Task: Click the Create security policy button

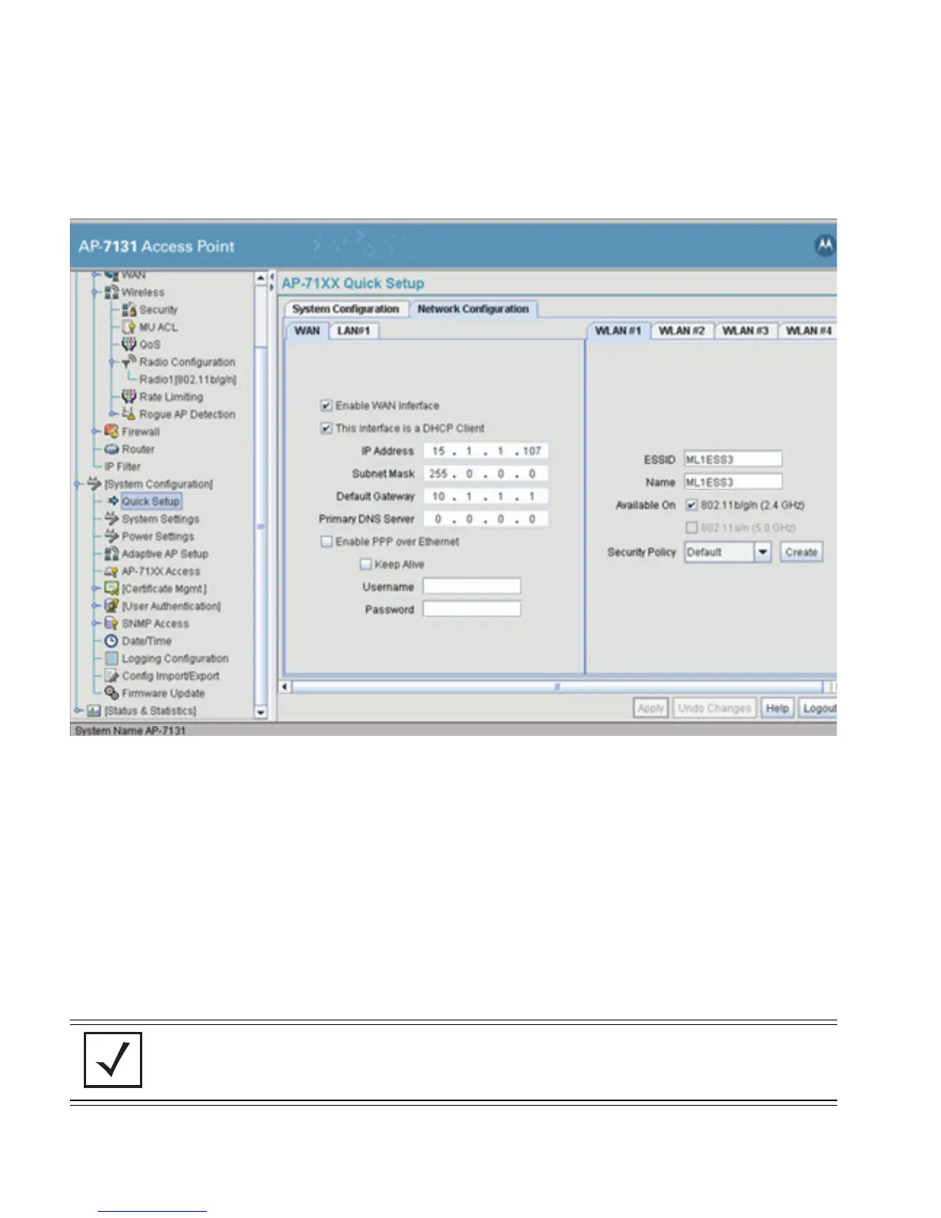Action: click(801, 552)
